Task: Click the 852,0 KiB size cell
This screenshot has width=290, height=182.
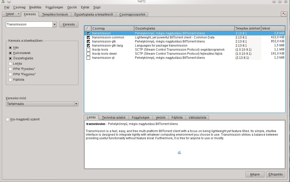Action: (x=278, y=41)
